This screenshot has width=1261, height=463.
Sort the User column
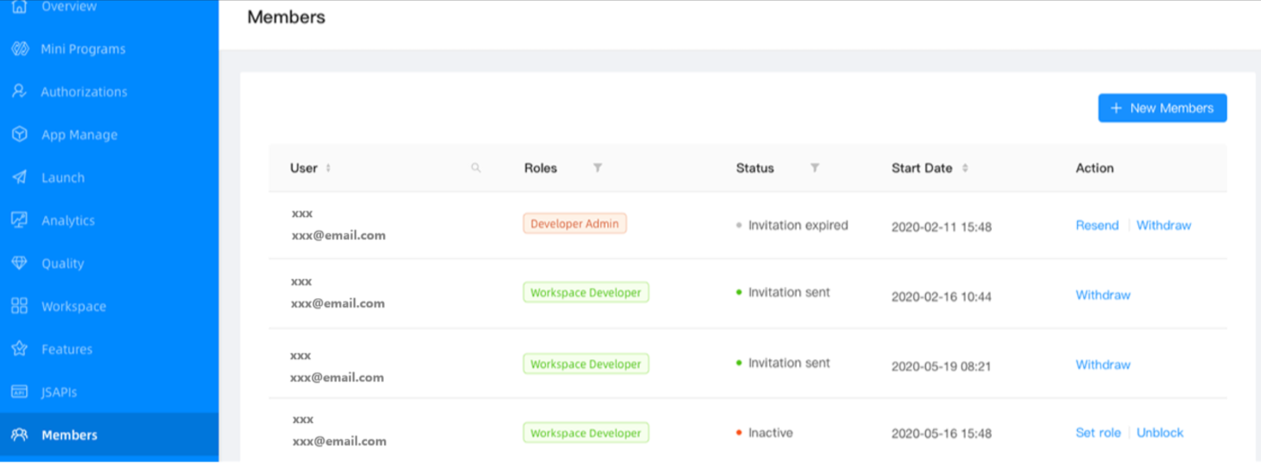[x=328, y=167]
